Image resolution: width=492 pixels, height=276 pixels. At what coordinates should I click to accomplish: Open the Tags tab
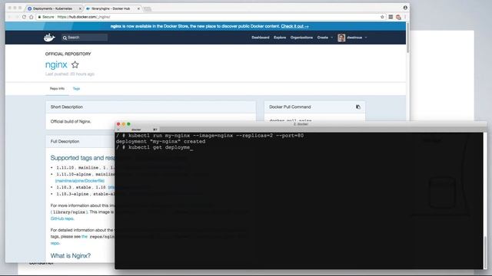(76, 89)
